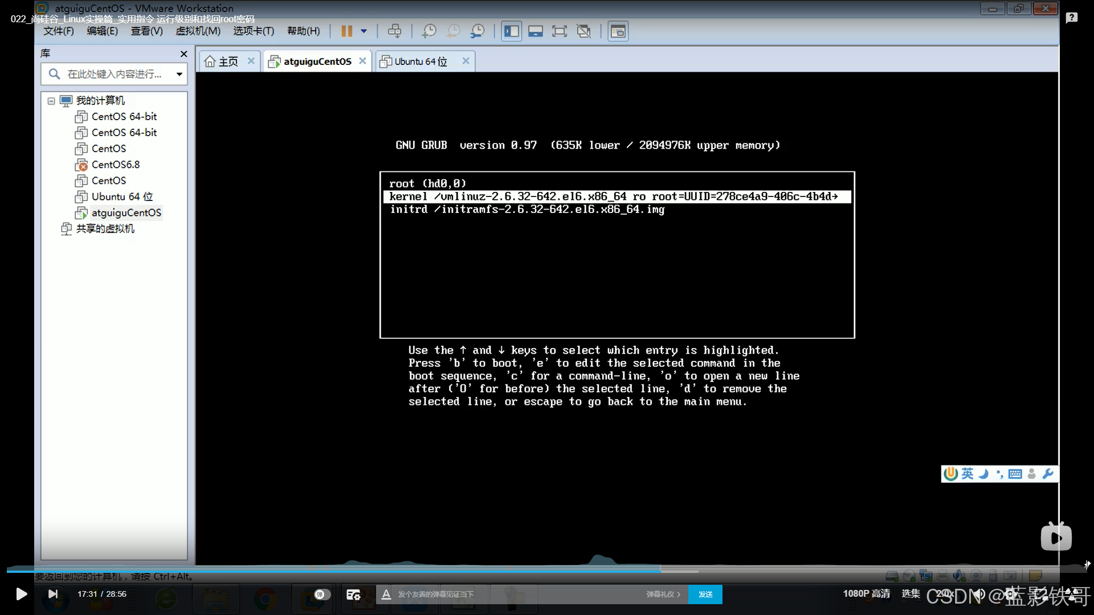1094x615 pixels.
Task: Enter full screen mode icon
Action: pos(560,31)
